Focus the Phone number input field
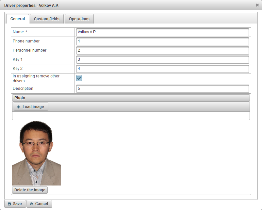This screenshot has height=210, width=262. (162, 41)
